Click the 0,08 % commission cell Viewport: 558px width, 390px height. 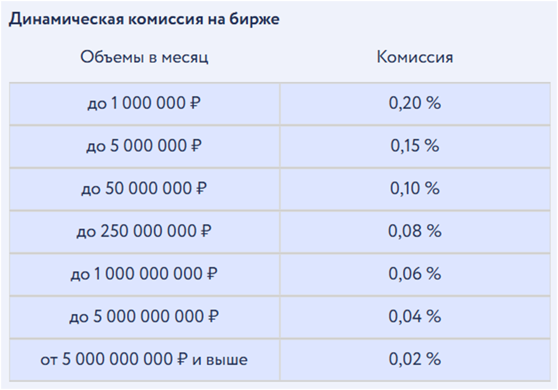point(415,231)
